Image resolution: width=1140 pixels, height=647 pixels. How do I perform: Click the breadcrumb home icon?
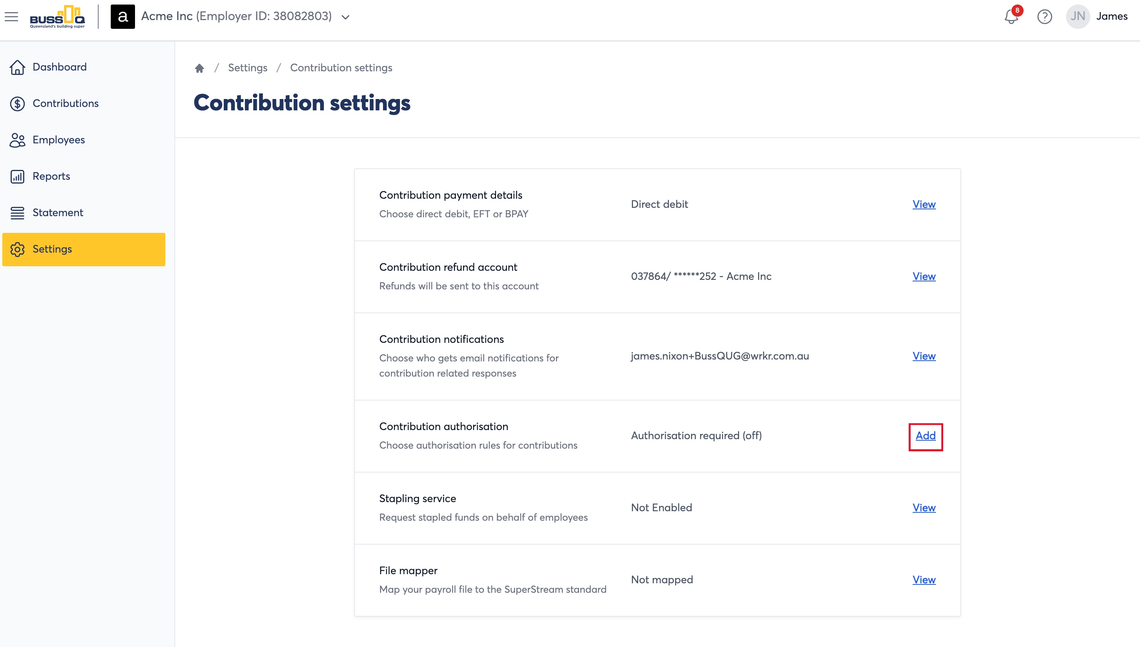(x=199, y=68)
